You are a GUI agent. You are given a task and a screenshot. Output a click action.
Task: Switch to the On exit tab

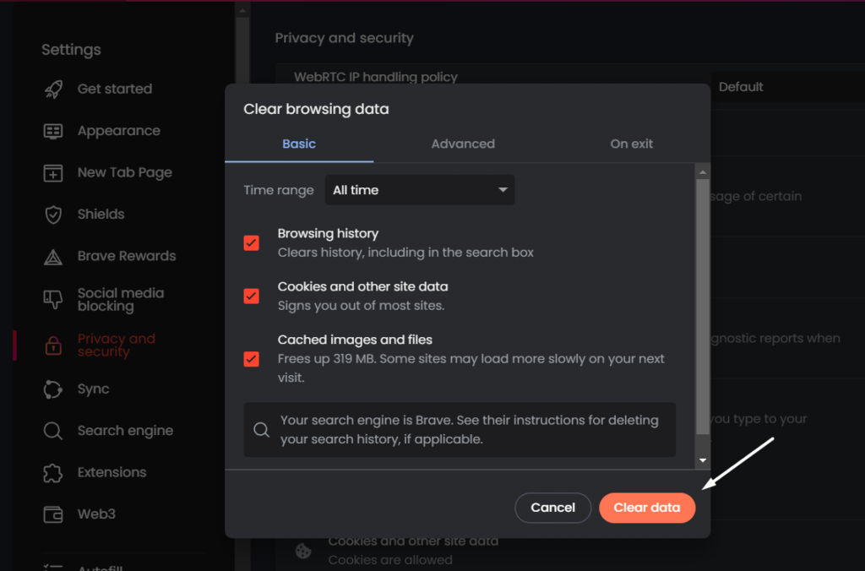pos(631,144)
